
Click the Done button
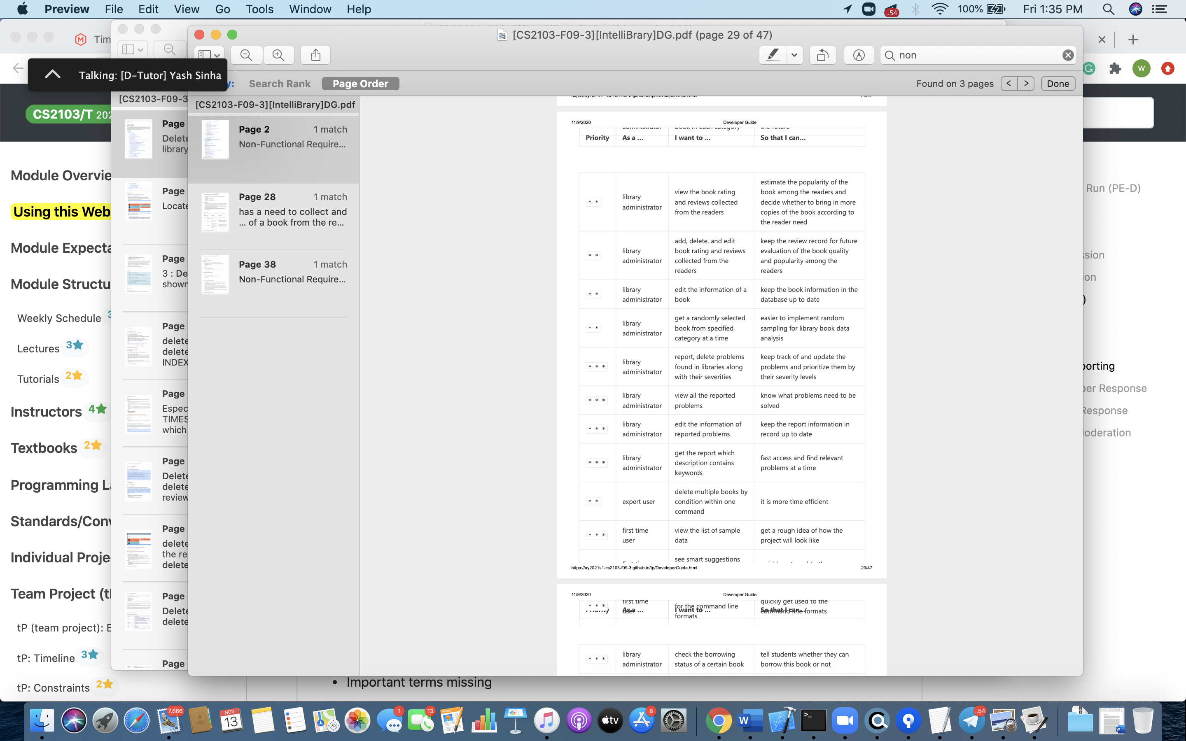click(1058, 84)
